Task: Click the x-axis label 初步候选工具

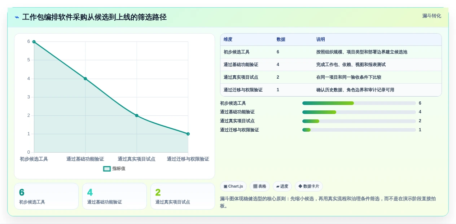Action: click(34, 159)
